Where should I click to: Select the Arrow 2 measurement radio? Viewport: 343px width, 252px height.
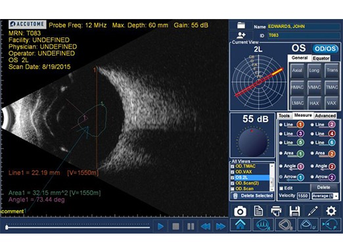(x=312, y=177)
